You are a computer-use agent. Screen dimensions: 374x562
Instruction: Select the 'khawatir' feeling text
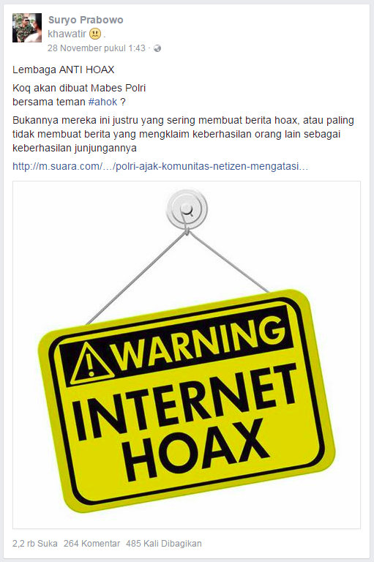67,34
